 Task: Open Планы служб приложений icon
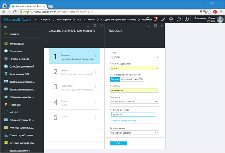point(6,135)
